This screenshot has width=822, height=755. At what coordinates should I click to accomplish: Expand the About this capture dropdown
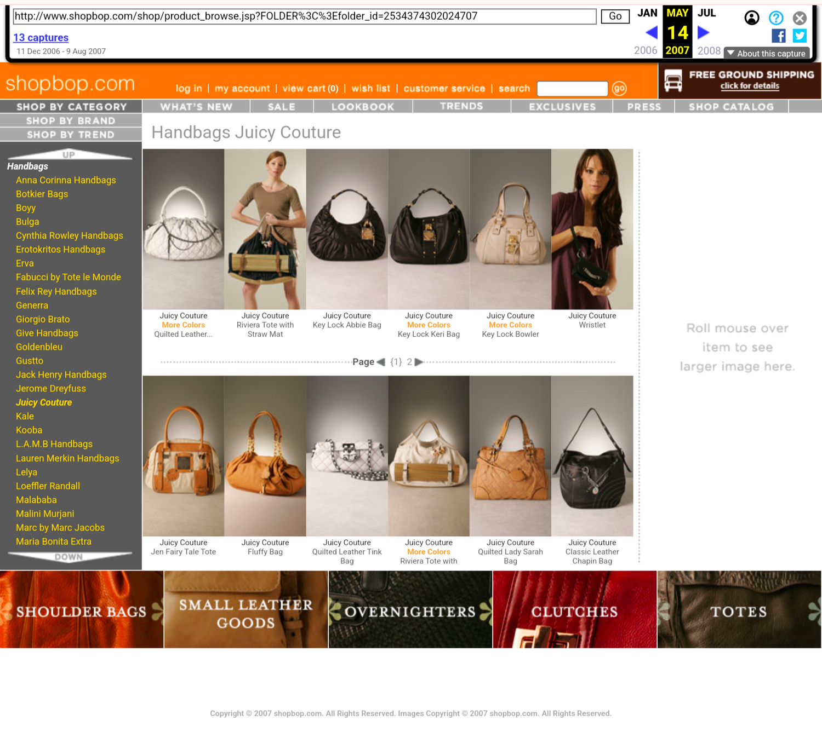(x=766, y=53)
